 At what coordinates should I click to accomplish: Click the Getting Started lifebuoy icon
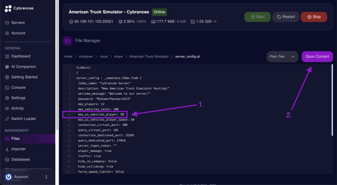click(7, 77)
